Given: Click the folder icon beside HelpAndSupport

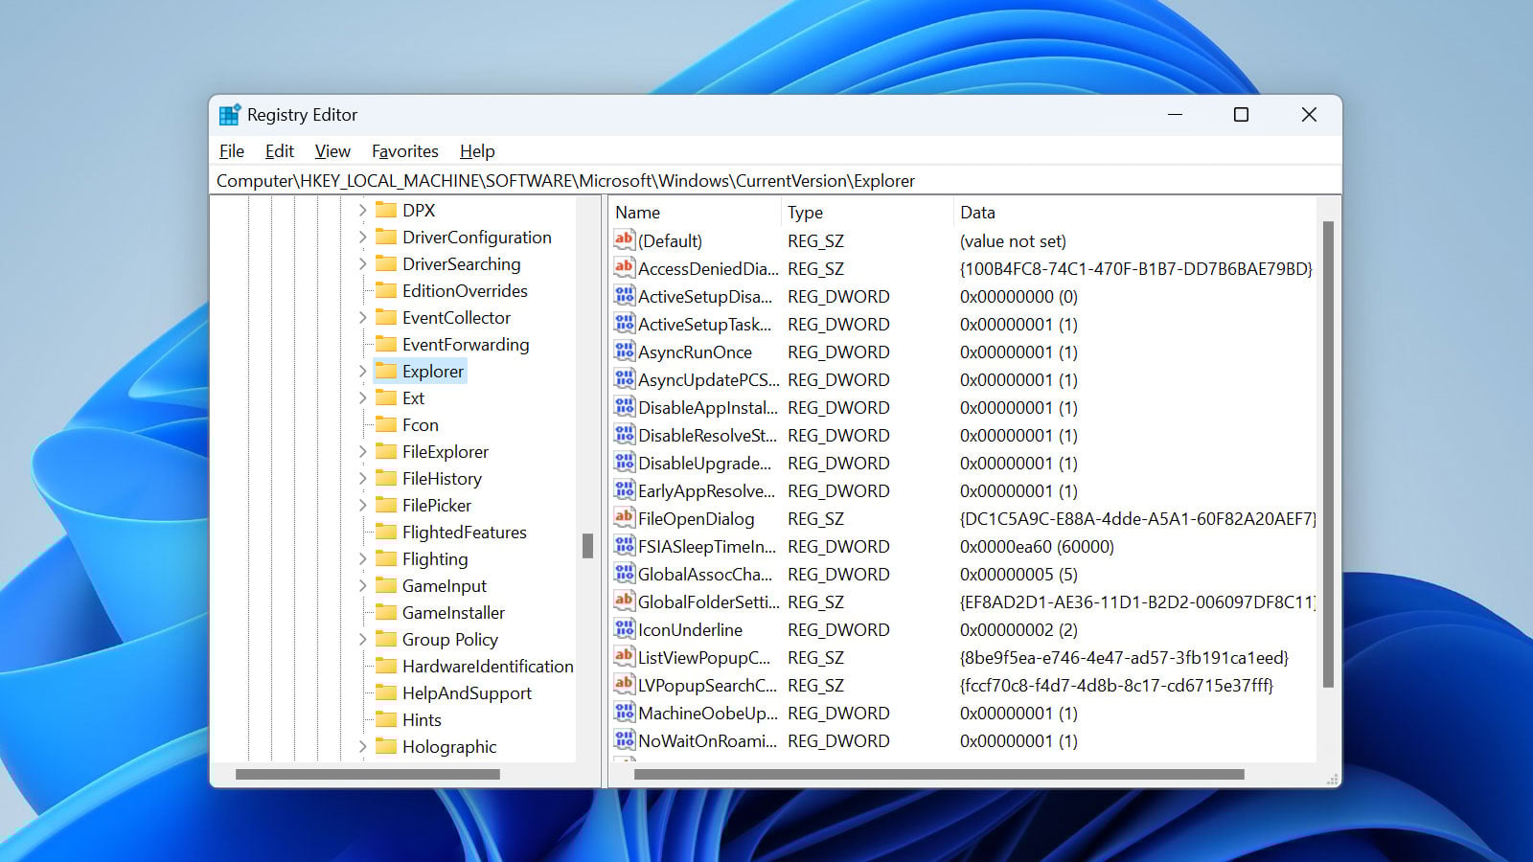Looking at the screenshot, I should (x=384, y=692).
